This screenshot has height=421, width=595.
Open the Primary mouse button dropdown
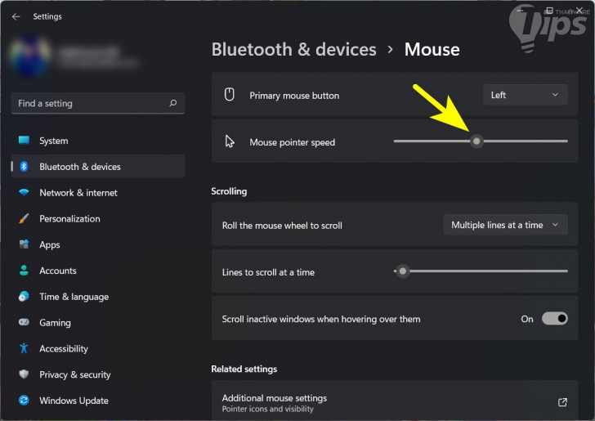pos(526,95)
